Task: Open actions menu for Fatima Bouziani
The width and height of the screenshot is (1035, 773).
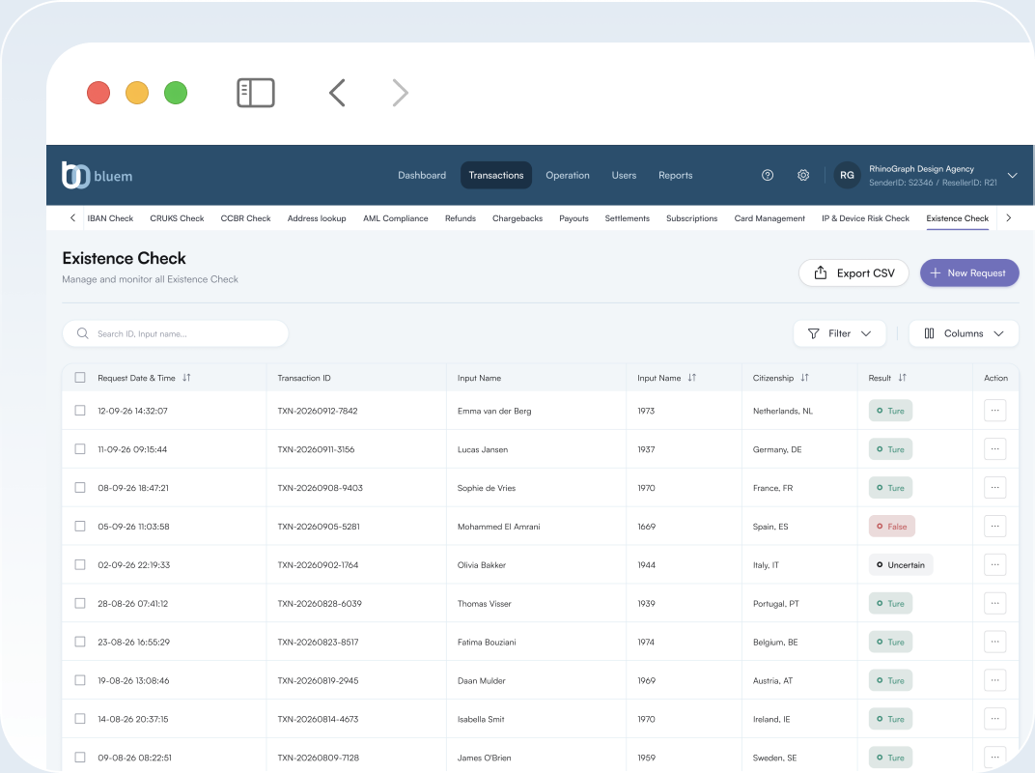Action: point(994,642)
